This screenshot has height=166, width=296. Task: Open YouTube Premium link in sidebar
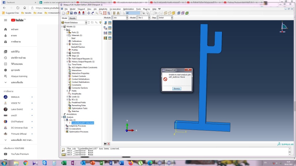[20, 154]
